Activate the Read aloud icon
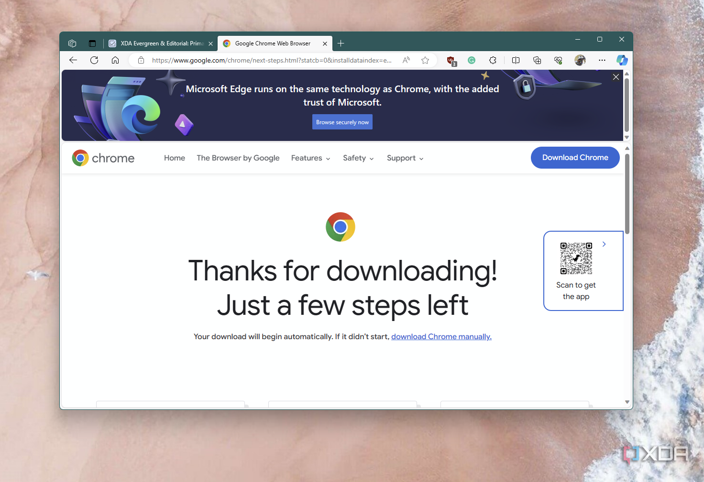Image resolution: width=704 pixels, height=482 pixels. click(406, 60)
